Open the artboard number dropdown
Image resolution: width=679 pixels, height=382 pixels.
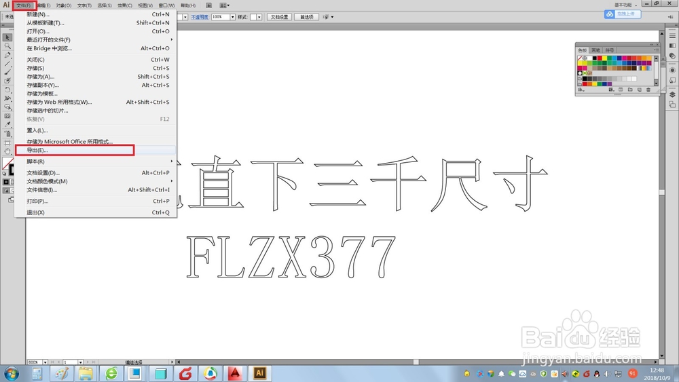point(81,362)
